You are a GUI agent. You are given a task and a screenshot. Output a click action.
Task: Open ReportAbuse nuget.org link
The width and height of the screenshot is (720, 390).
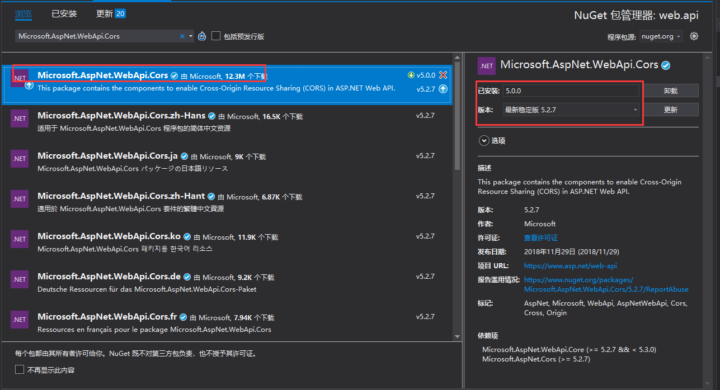coord(606,284)
